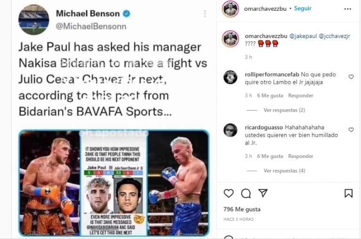Follow omarchavezzbu with Seguir
The height and width of the screenshot is (239, 361).
303,8
